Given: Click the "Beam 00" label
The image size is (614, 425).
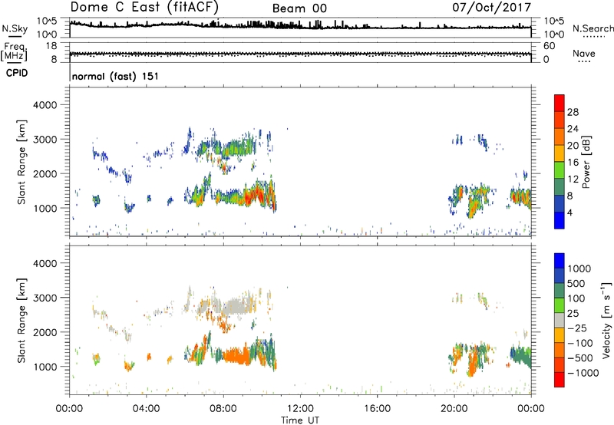Looking at the screenshot, I should (x=299, y=8).
